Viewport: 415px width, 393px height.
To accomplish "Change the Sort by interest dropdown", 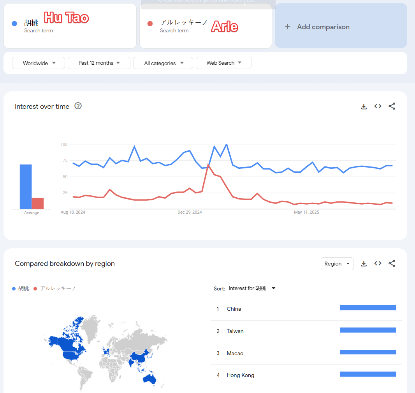I will 252,289.
